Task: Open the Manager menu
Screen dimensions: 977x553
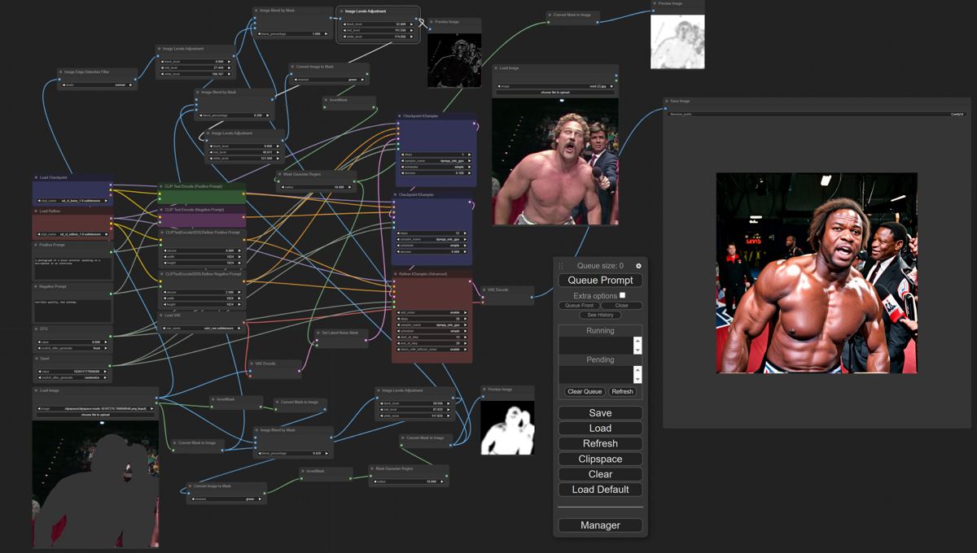Action: point(600,525)
